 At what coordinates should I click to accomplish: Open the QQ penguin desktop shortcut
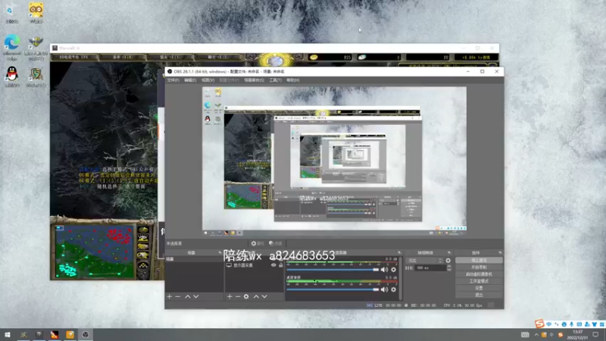pyautogui.click(x=12, y=77)
